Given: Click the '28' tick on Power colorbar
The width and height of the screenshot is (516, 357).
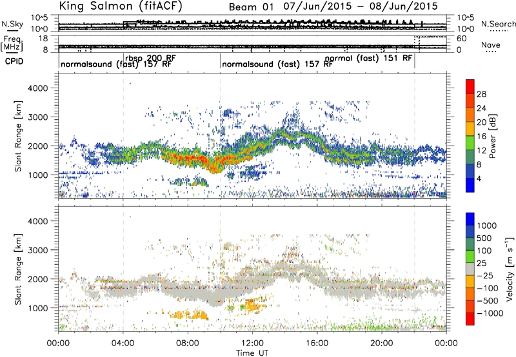Looking at the screenshot, I should [x=481, y=94].
